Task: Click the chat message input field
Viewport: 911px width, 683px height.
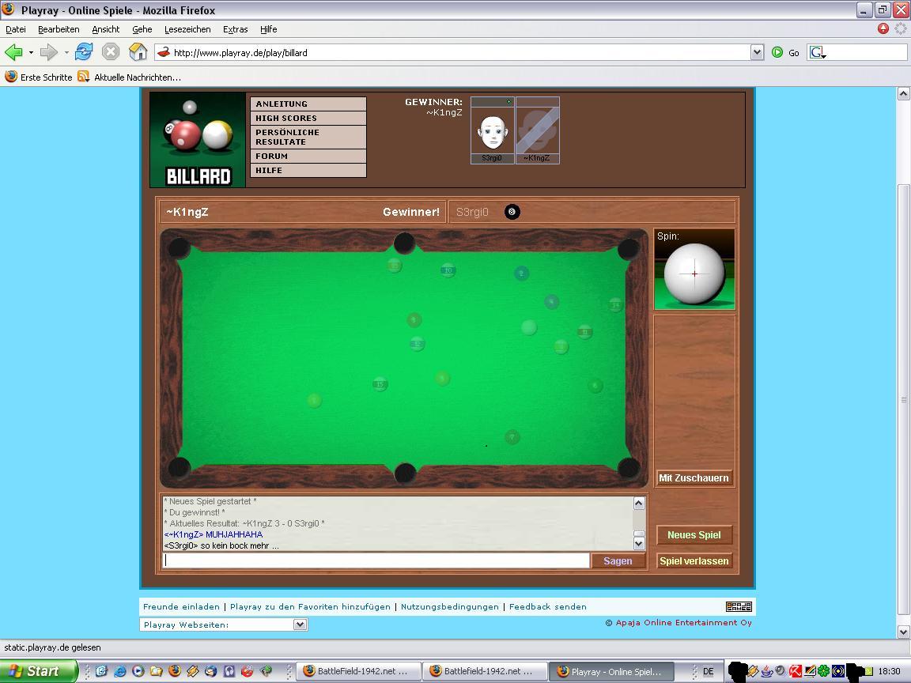Action: [376, 560]
